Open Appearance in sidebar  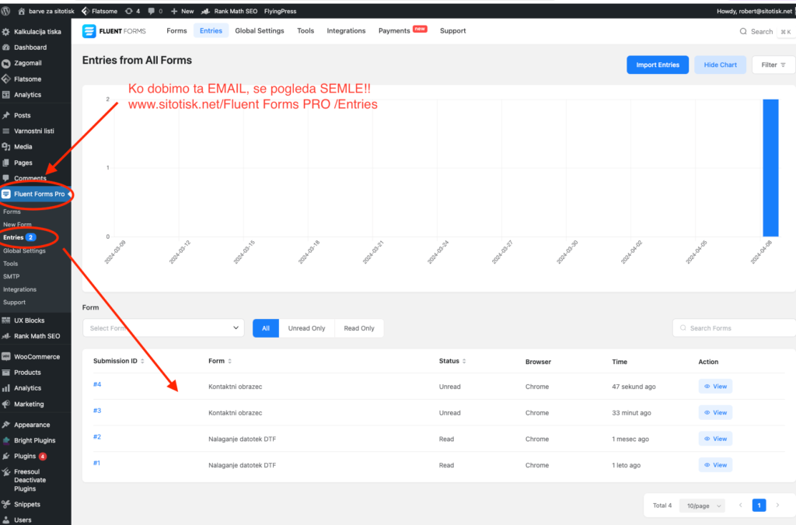pyautogui.click(x=36, y=425)
